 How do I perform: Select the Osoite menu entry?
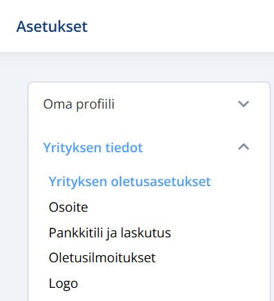pos(68,207)
